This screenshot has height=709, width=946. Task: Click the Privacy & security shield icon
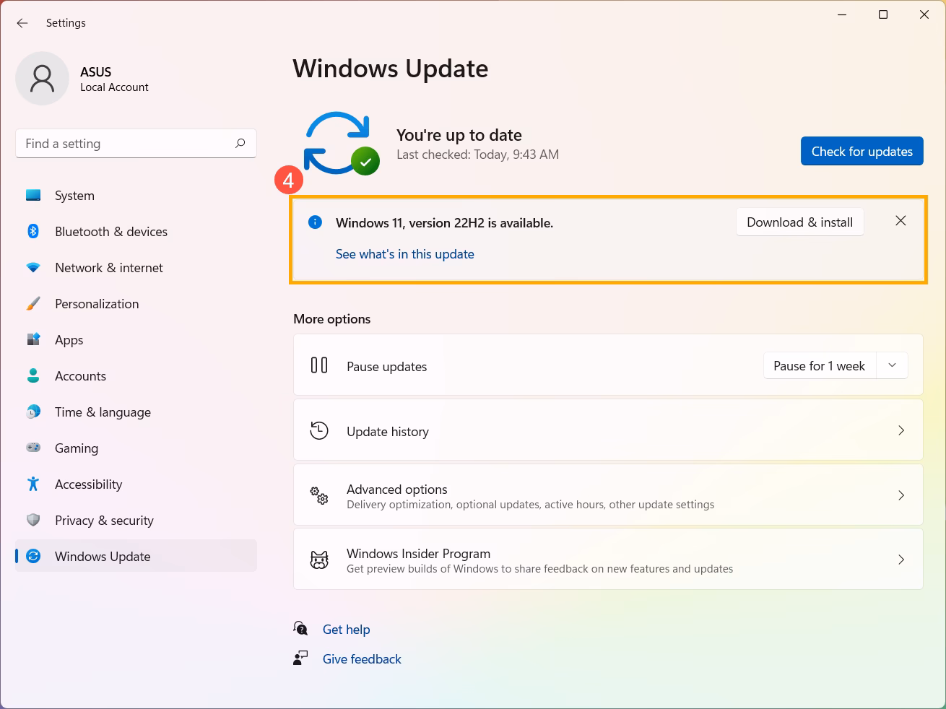[x=33, y=520]
